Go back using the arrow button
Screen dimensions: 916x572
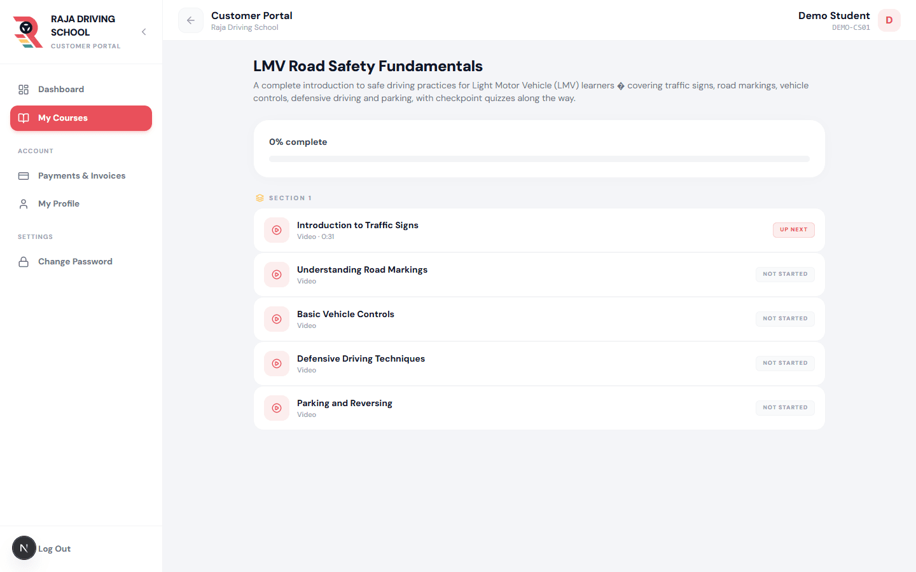point(191,20)
